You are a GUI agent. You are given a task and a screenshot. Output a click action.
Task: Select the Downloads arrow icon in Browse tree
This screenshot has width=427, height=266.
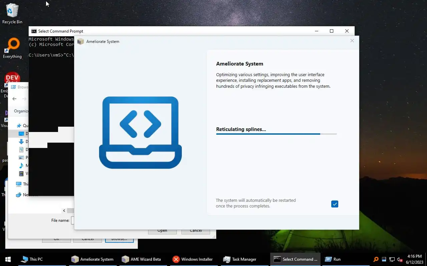[21, 142]
